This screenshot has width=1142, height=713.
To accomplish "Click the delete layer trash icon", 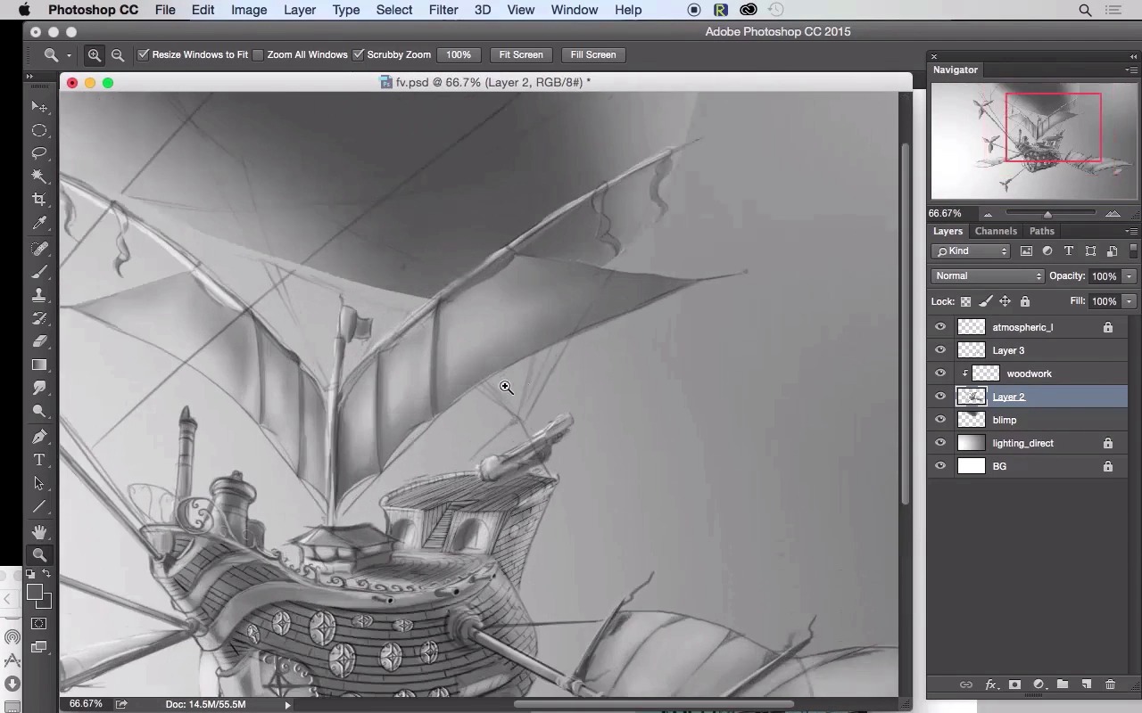I will pos(1110,684).
